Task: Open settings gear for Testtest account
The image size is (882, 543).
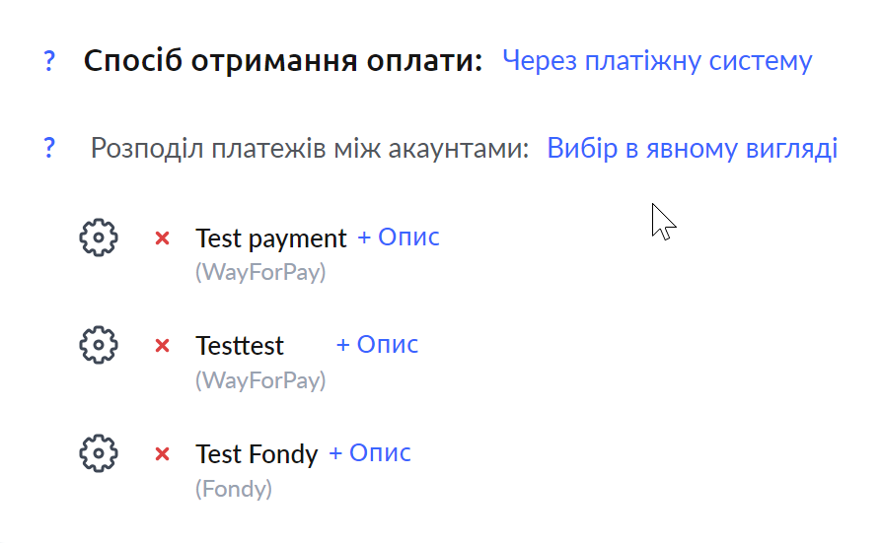Action: coord(99,345)
